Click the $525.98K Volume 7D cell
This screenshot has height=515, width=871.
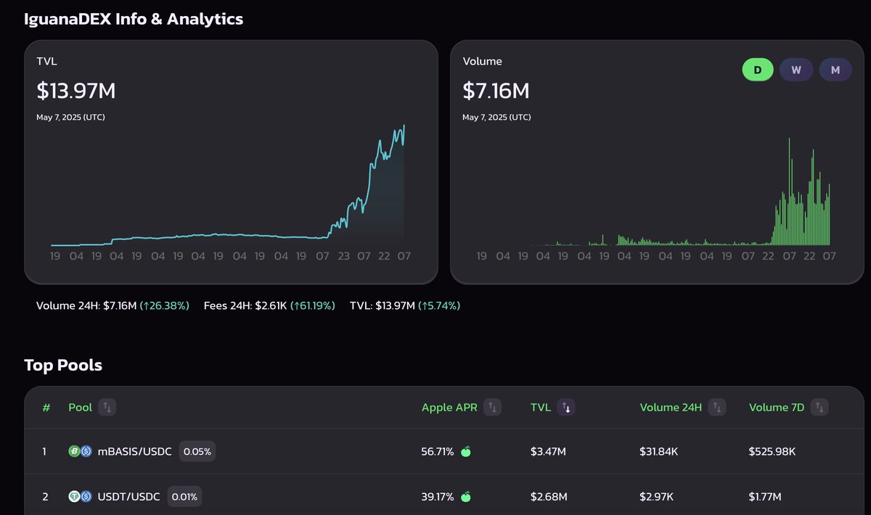(772, 452)
